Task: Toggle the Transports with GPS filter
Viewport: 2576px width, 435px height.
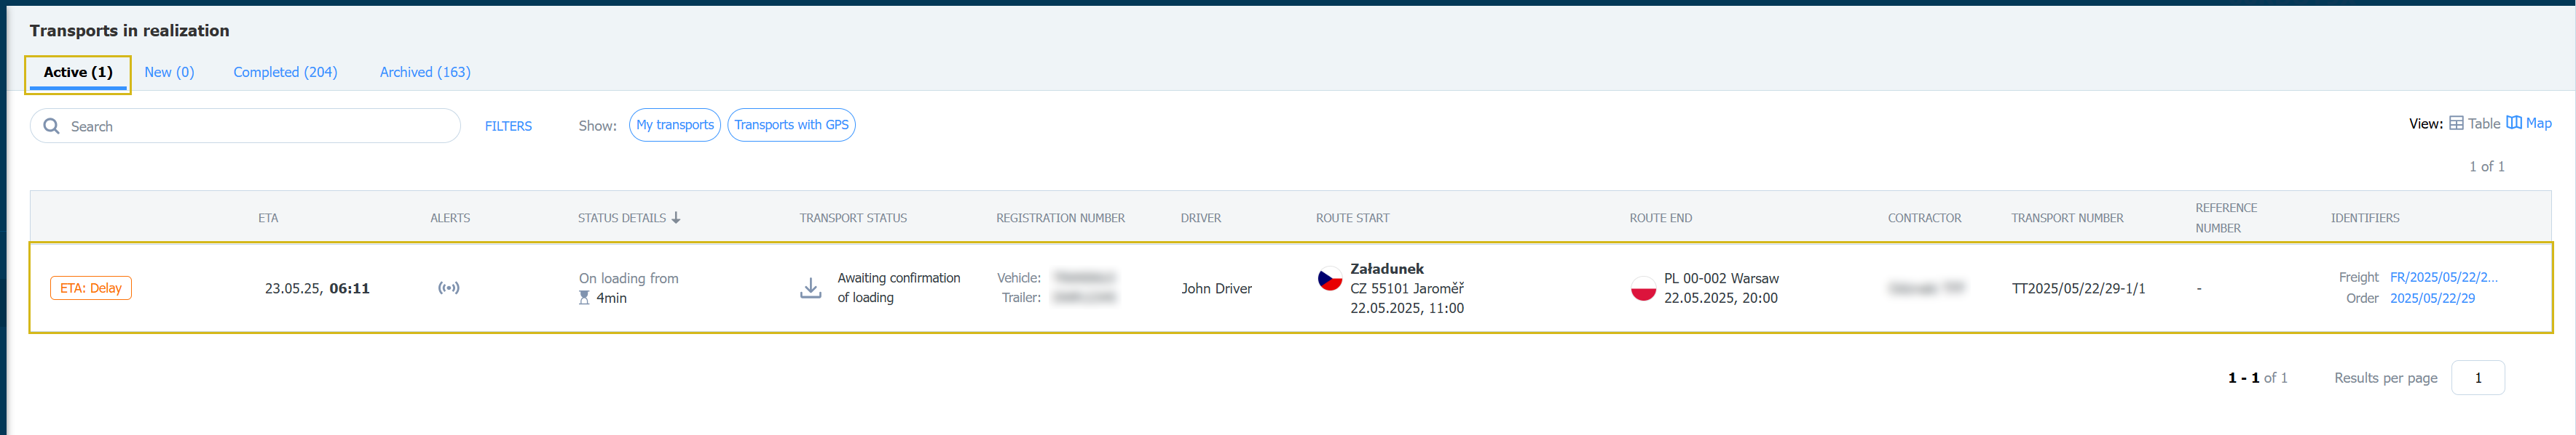Action: (791, 125)
